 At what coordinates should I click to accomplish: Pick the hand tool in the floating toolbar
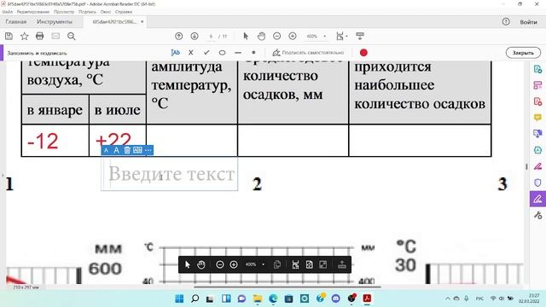point(201,264)
